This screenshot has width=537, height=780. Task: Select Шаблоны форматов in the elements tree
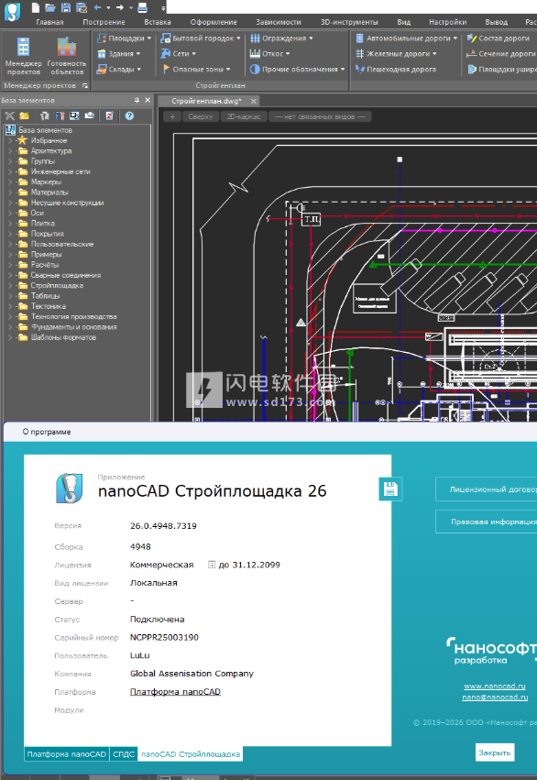point(63,337)
